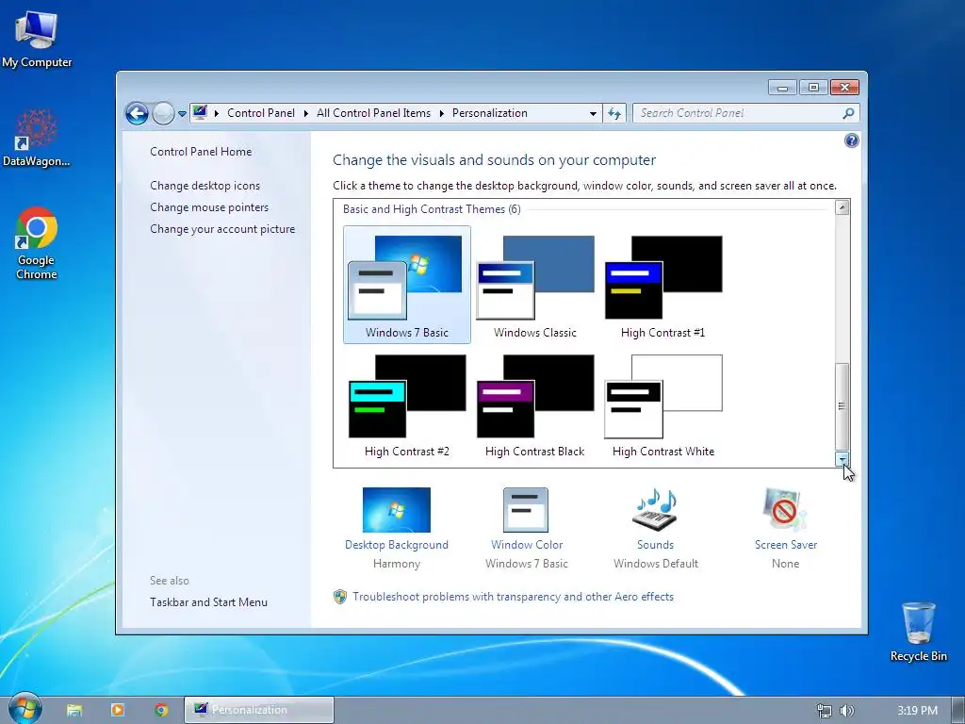The width and height of the screenshot is (965, 724).
Task: Click 'Windows Default' under Sounds
Action: (656, 564)
